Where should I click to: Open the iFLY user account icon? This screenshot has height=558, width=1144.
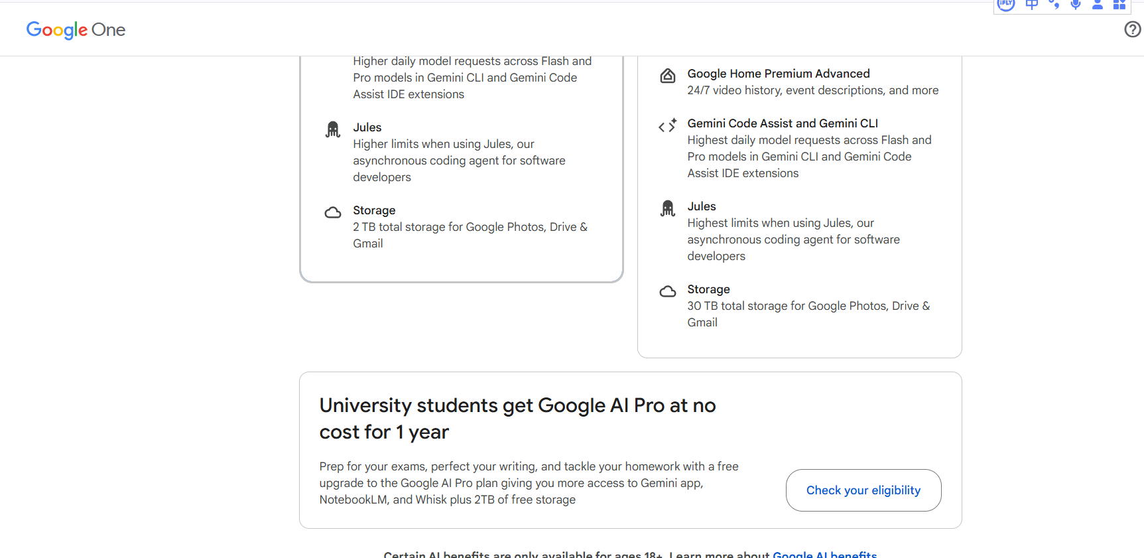[1098, 5]
